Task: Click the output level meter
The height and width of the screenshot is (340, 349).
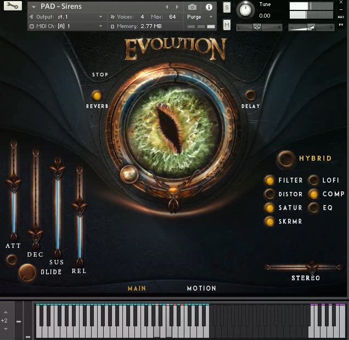Action: 311,10
